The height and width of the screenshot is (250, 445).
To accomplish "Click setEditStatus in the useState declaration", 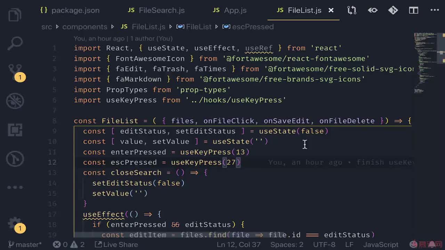I will tap(205, 131).
